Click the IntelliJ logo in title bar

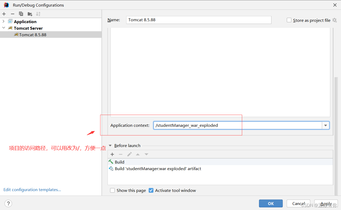coord(6,5)
